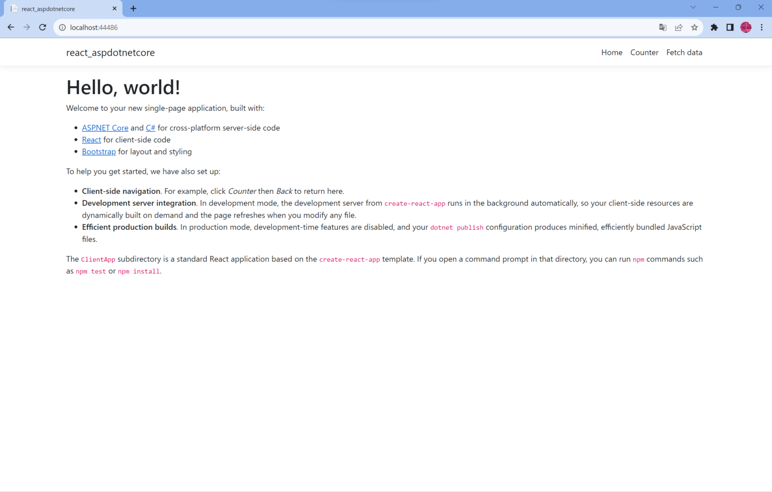Go back using the back arrow

tap(11, 27)
